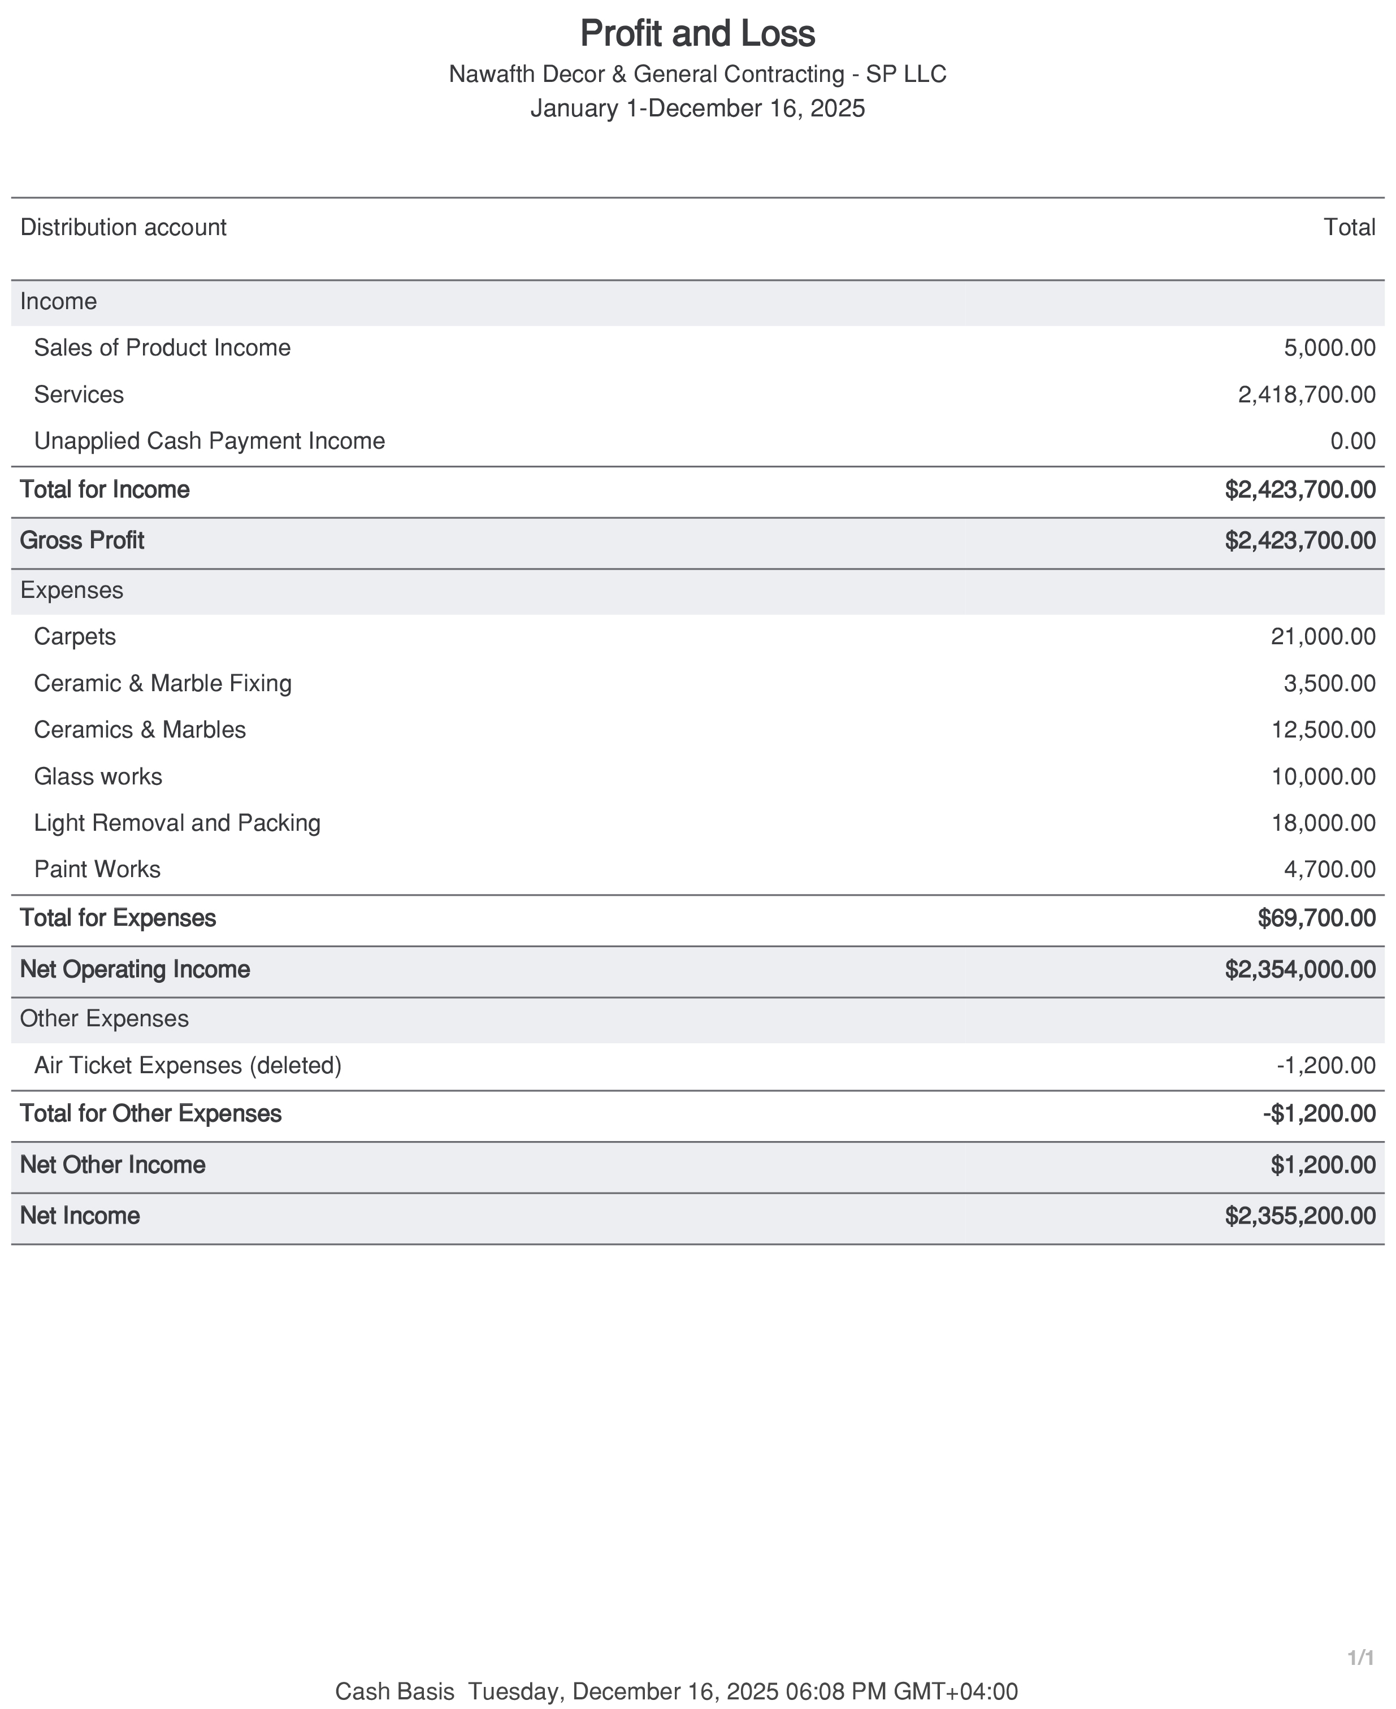The height and width of the screenshot is (1709, 1396).
Task: Click Ceramic & Marble Fixing expense
Action: pos(162,684)
